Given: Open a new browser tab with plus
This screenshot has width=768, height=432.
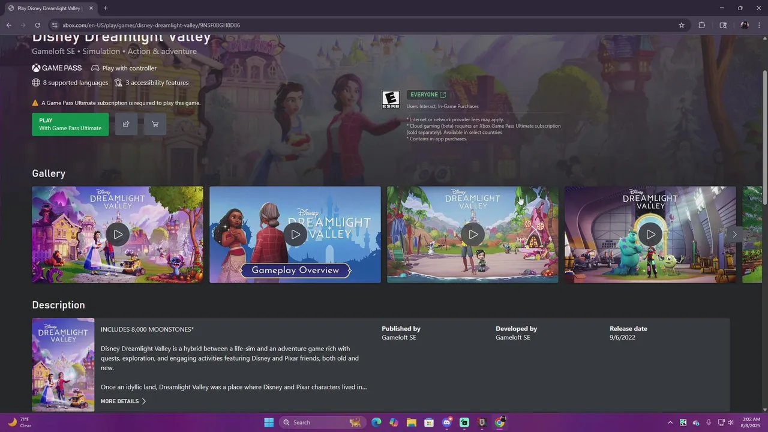Looking at the screenshot, I should pyautogui.click(x=106, y=8).
